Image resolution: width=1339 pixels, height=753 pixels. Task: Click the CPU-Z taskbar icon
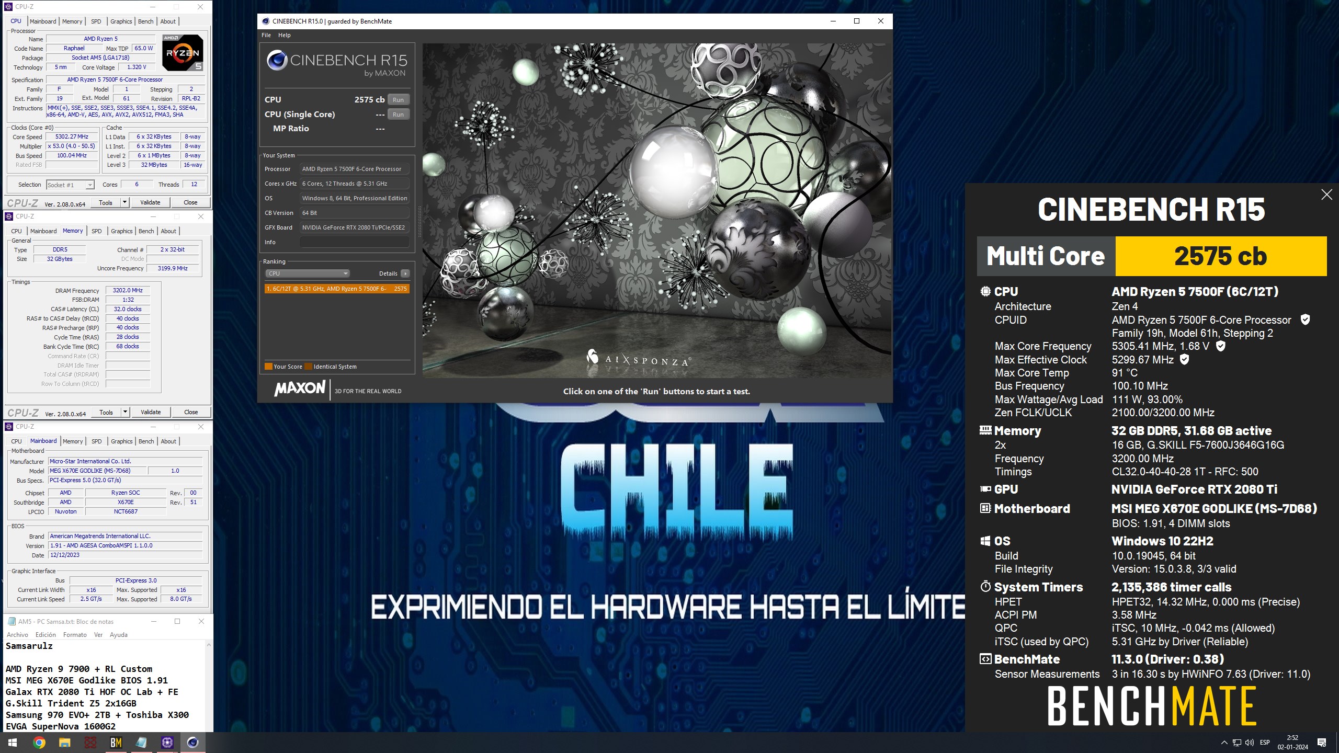(167, 742)
